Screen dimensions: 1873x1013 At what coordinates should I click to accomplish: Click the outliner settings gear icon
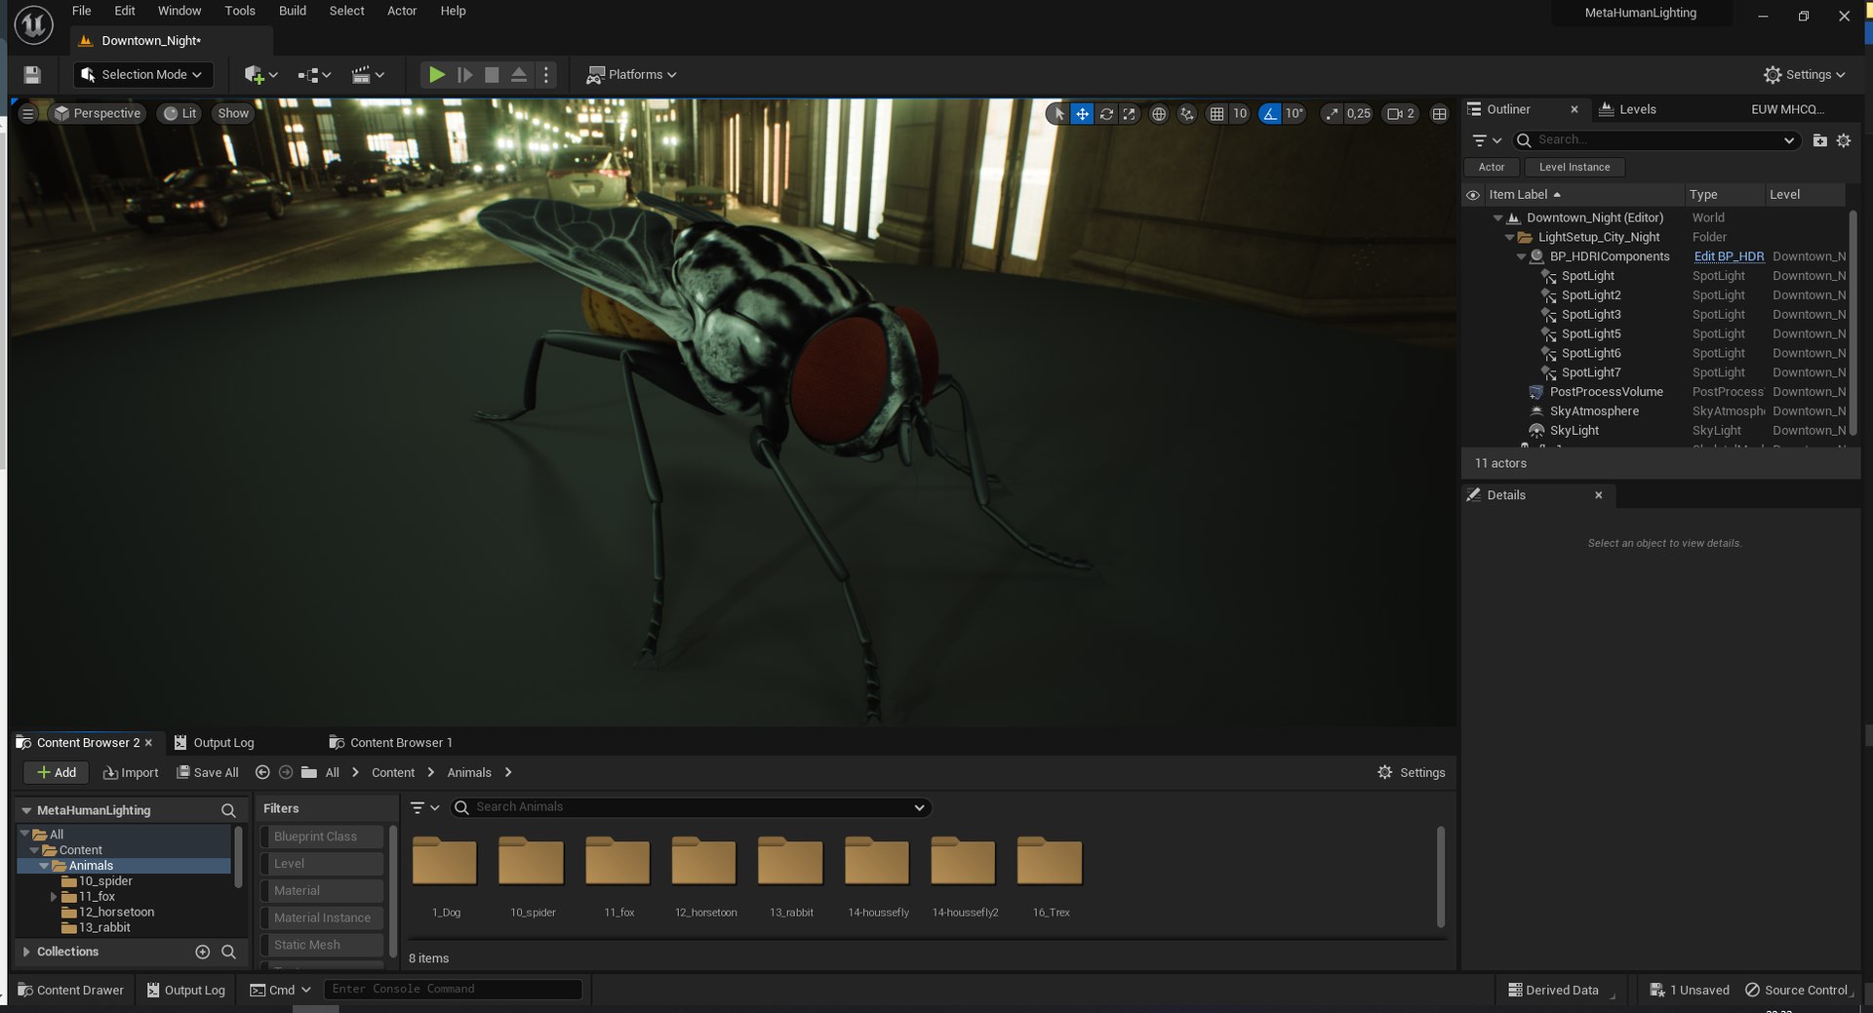1844,140
